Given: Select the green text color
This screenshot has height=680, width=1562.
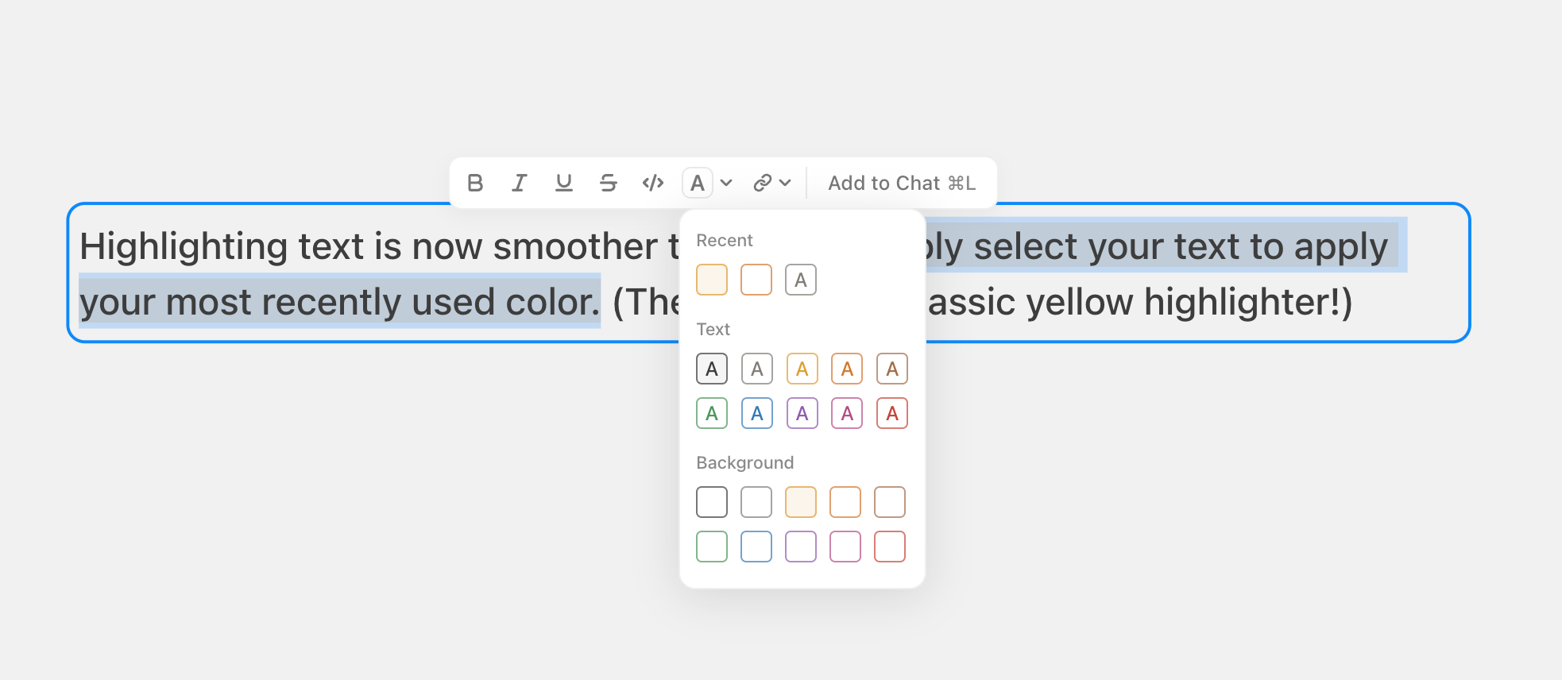Looking at the screenshot, I should [711, 412].
